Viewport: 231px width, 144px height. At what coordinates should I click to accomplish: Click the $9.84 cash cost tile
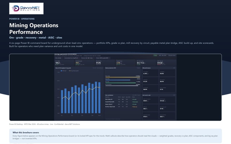[x=151, y=100]
